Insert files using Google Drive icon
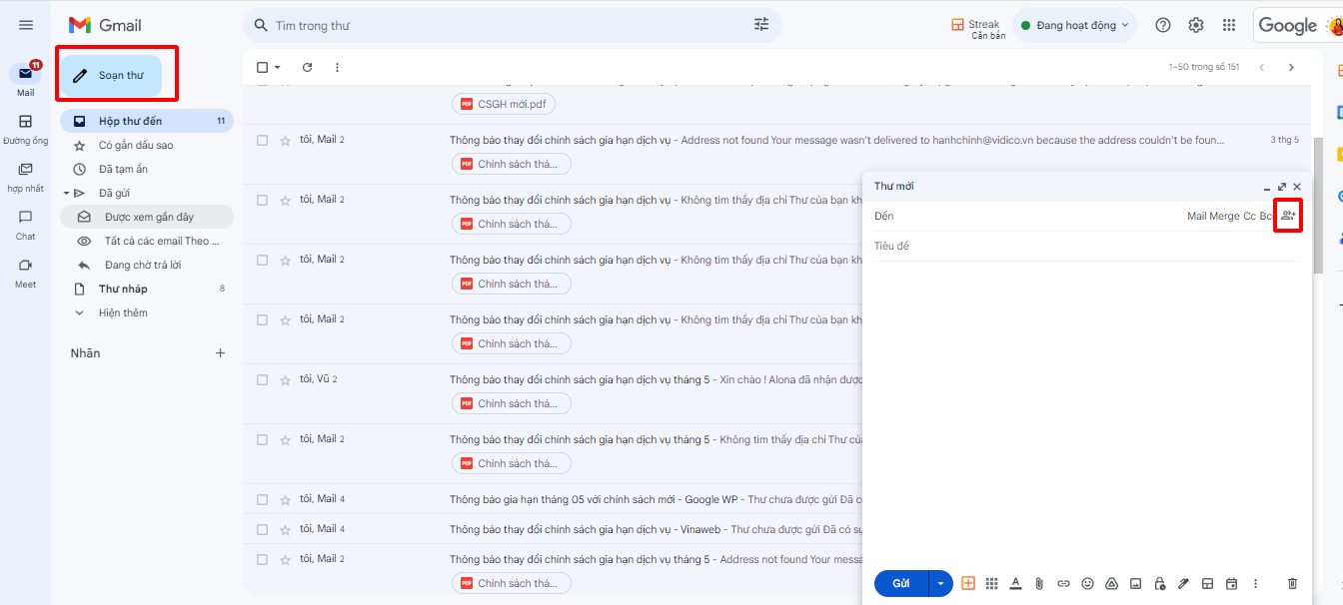This screenshot has height=605, width=1343. (1111, 583)
